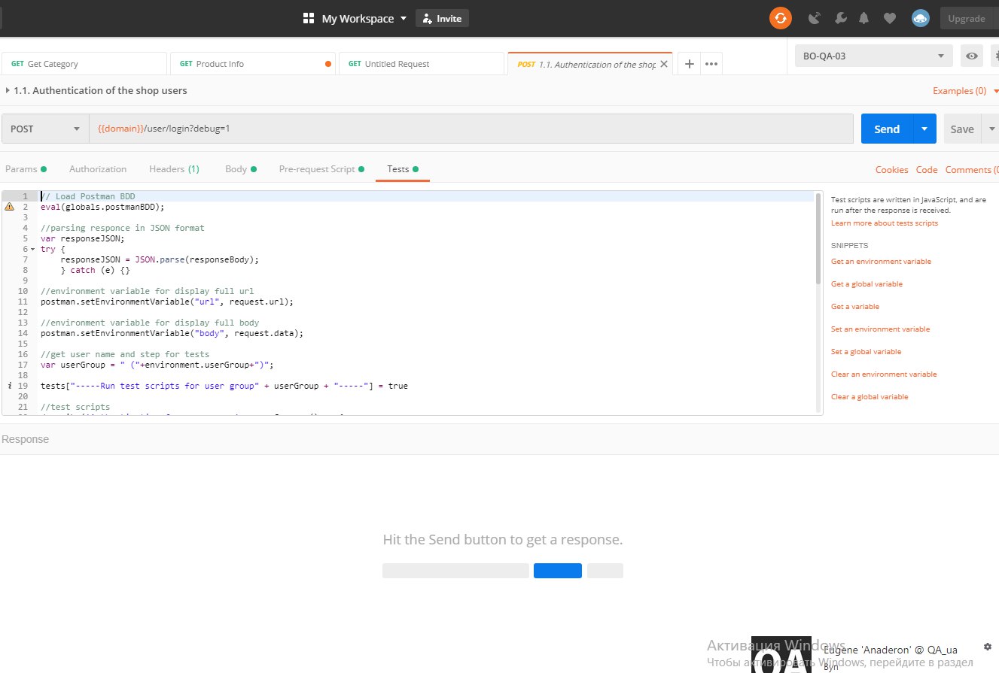This screenshot has width=999, height=673.
Task: Click the heart icon in header
Action: [890, 19]
